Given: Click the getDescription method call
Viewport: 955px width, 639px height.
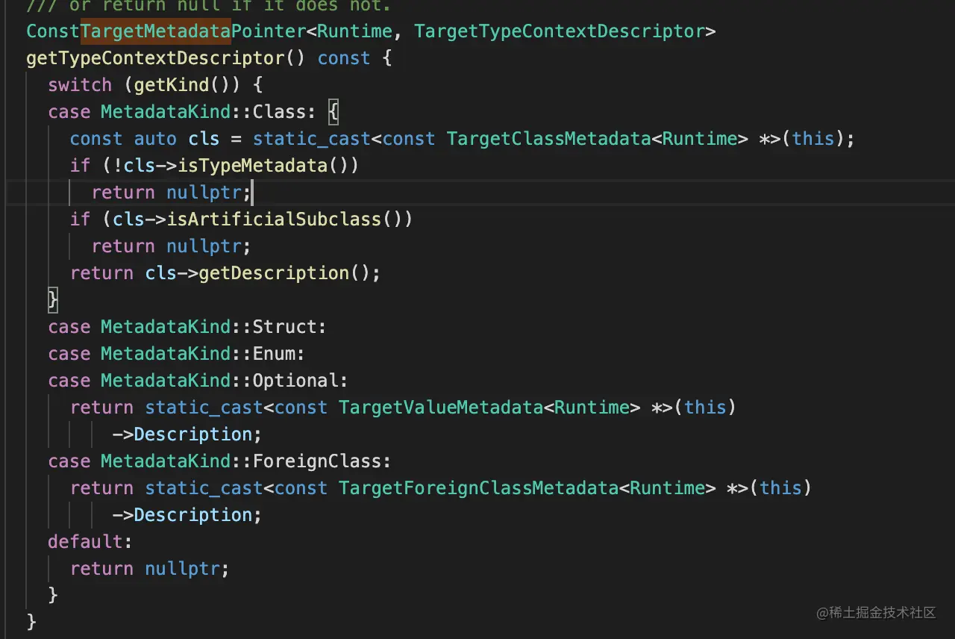Looking at the screenshot, I should [x=274, y=273].
